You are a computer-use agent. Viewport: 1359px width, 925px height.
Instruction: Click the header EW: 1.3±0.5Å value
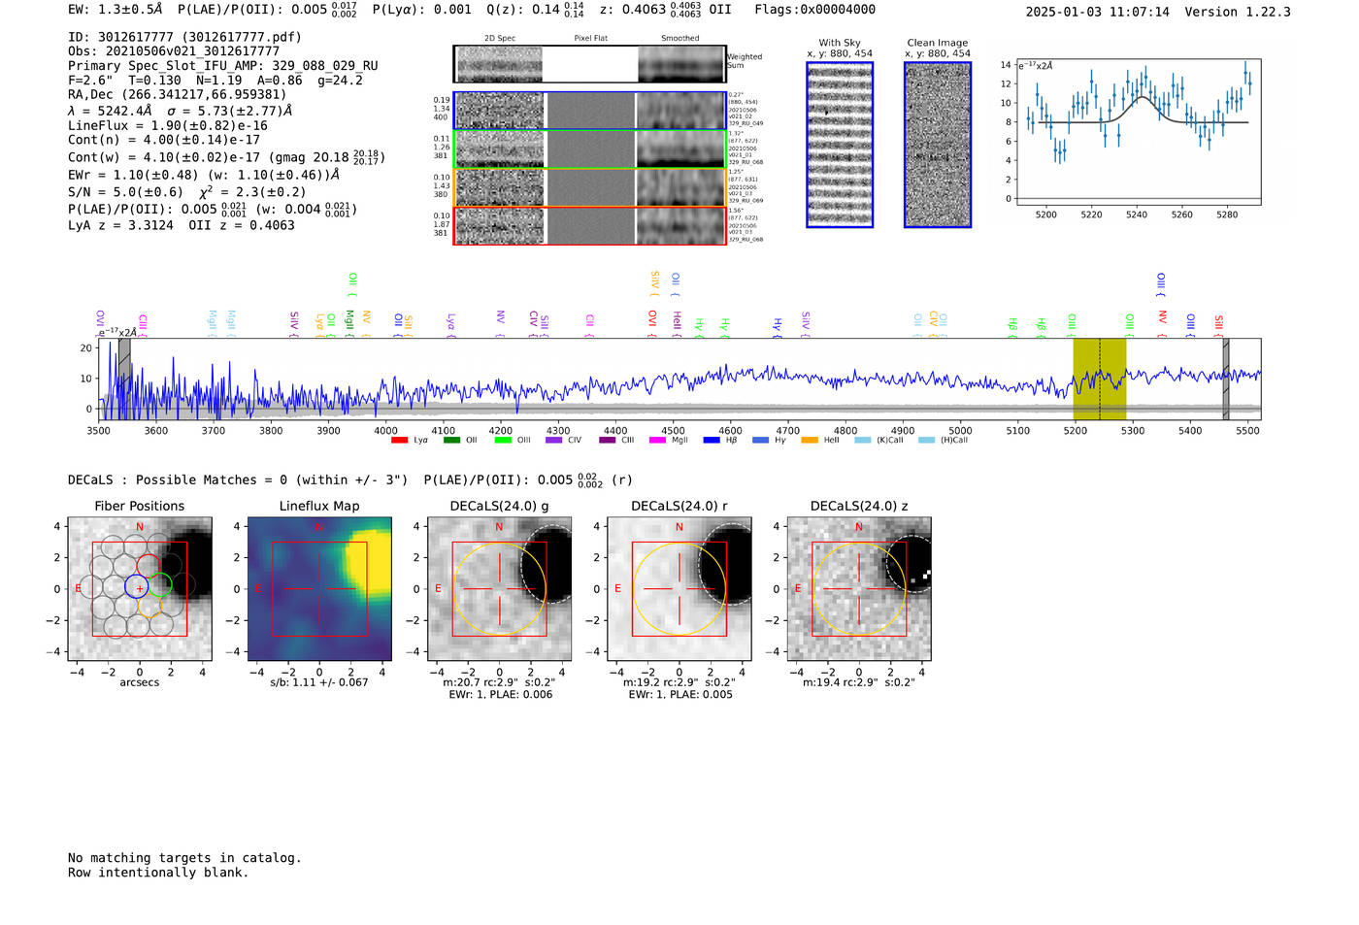coord(116,10)
